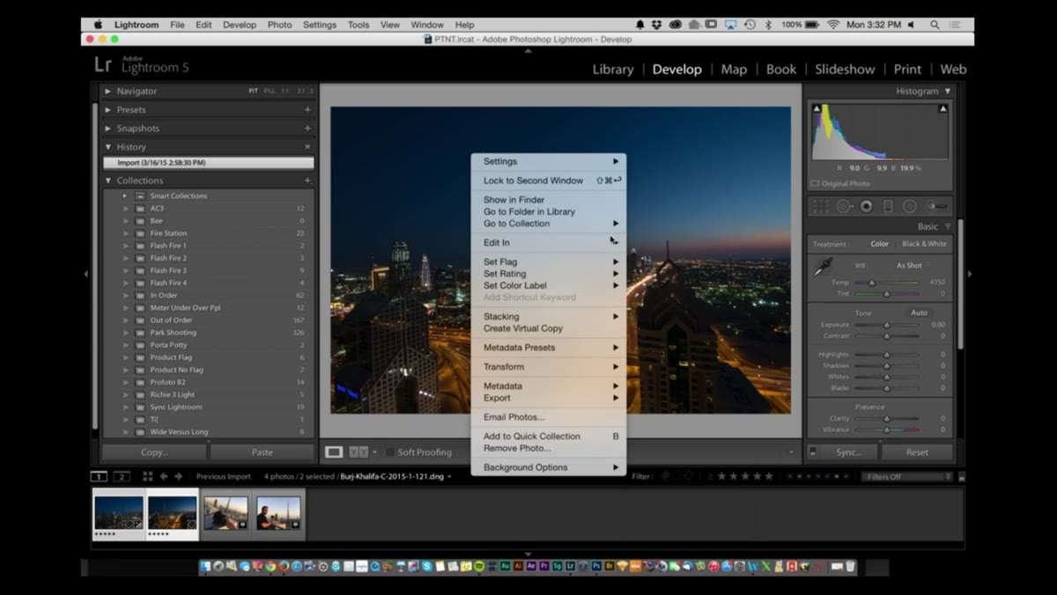This screenshot has width=1057, height=595.
Task: Toggle Soft Proofing checkbox
Action: click(390, 452)
